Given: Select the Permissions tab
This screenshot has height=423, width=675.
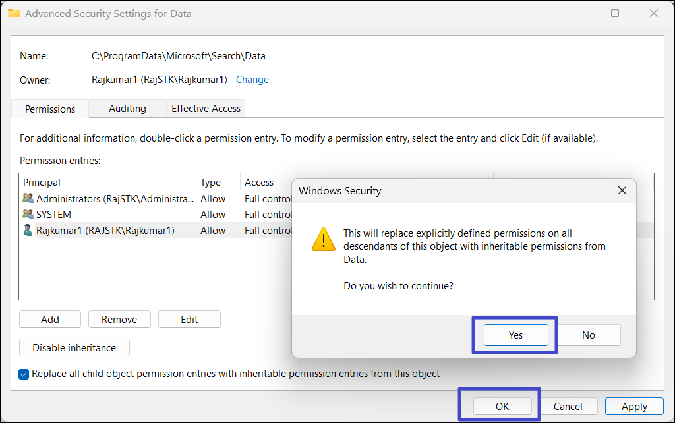Looking at the screenshot, I should click(x=50, y=109).
